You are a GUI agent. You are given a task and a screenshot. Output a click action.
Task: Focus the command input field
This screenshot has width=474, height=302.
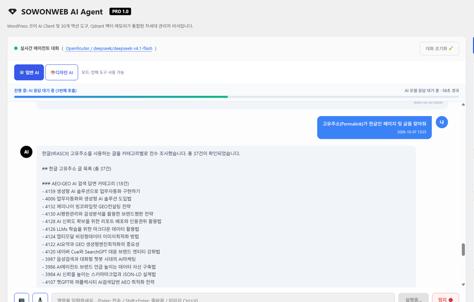(223, 298)
